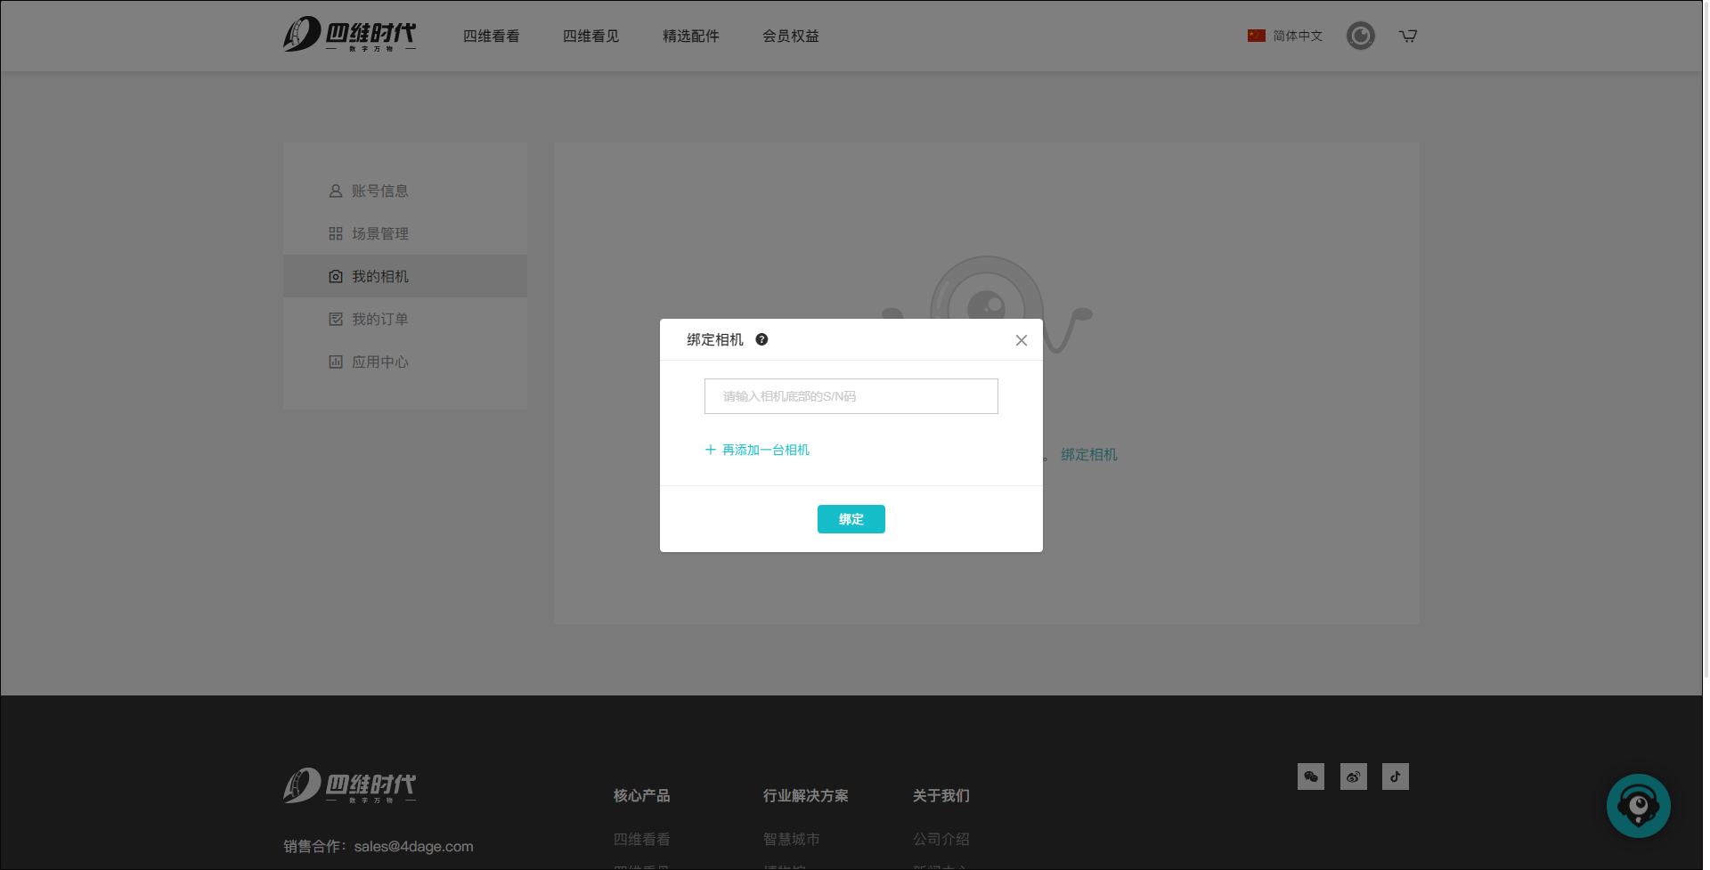This screenshot has width=1710, height=870.
Task: Open the shopping cart icon
Action: click(1407, 36)
